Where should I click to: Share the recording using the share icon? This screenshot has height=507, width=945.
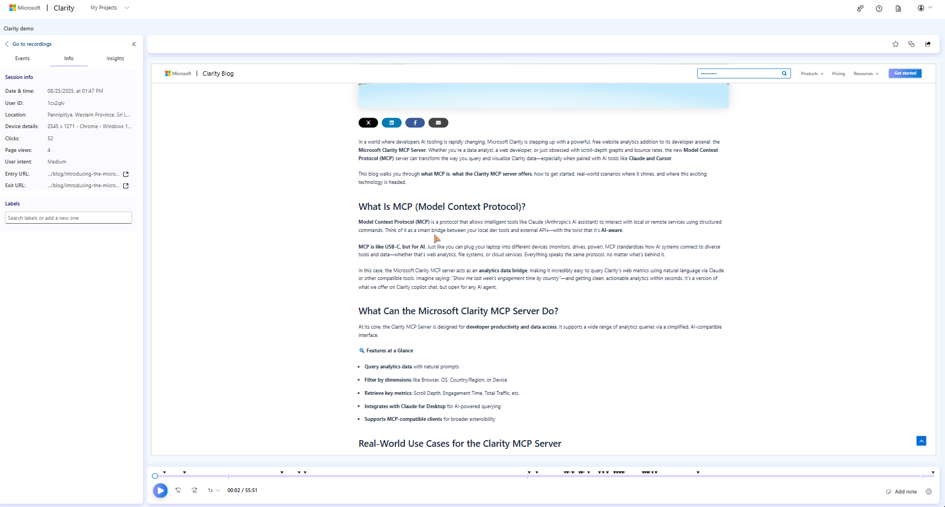coord(928,44)
